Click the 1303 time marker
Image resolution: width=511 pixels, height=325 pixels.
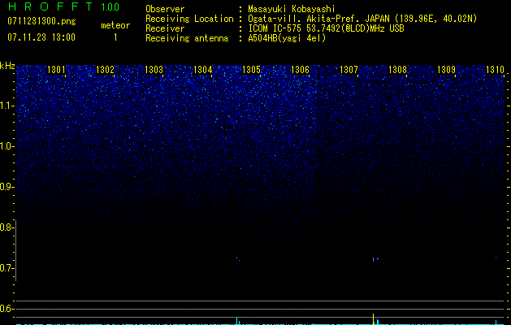click(154, 70)
